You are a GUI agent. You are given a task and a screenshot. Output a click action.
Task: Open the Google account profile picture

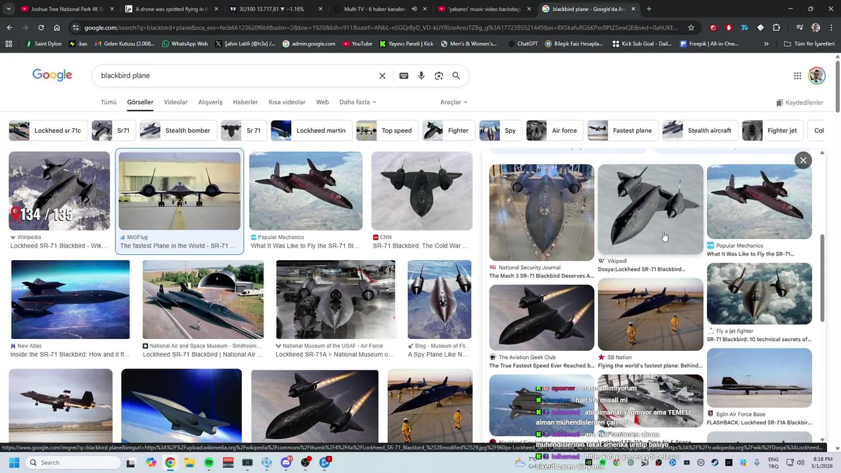coord(817,76)
